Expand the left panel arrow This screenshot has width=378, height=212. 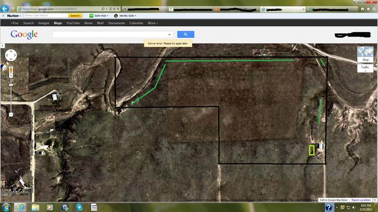(x=2, y=46)
